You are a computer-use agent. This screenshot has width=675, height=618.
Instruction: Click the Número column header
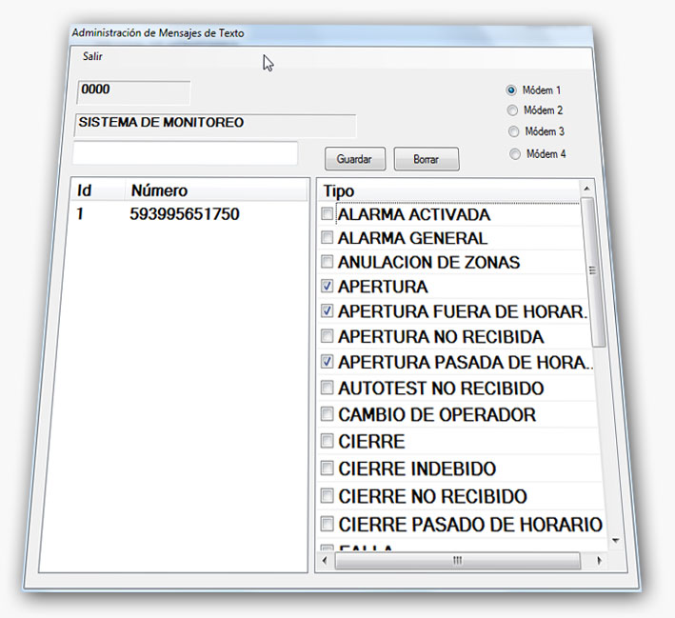(159, 190)
